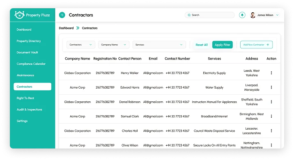Click the Reset All button

pos(202,45)
